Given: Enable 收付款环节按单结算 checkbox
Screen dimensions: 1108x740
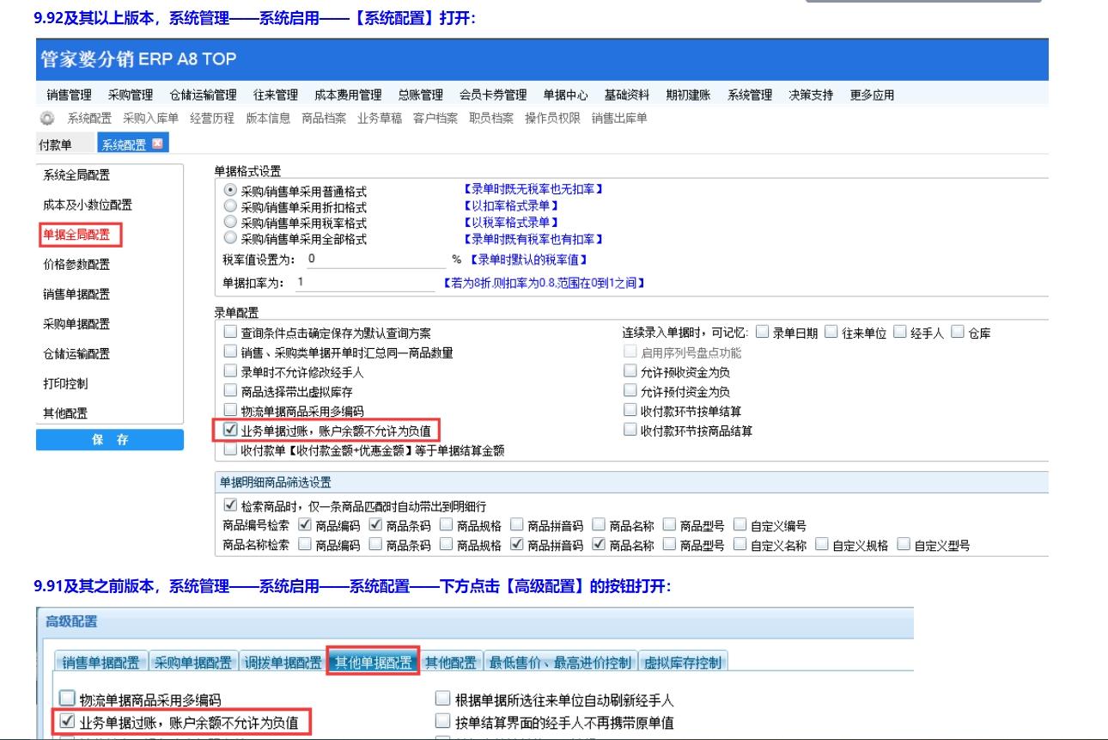Looking at the screenshot, I should [x=631, y=410].
